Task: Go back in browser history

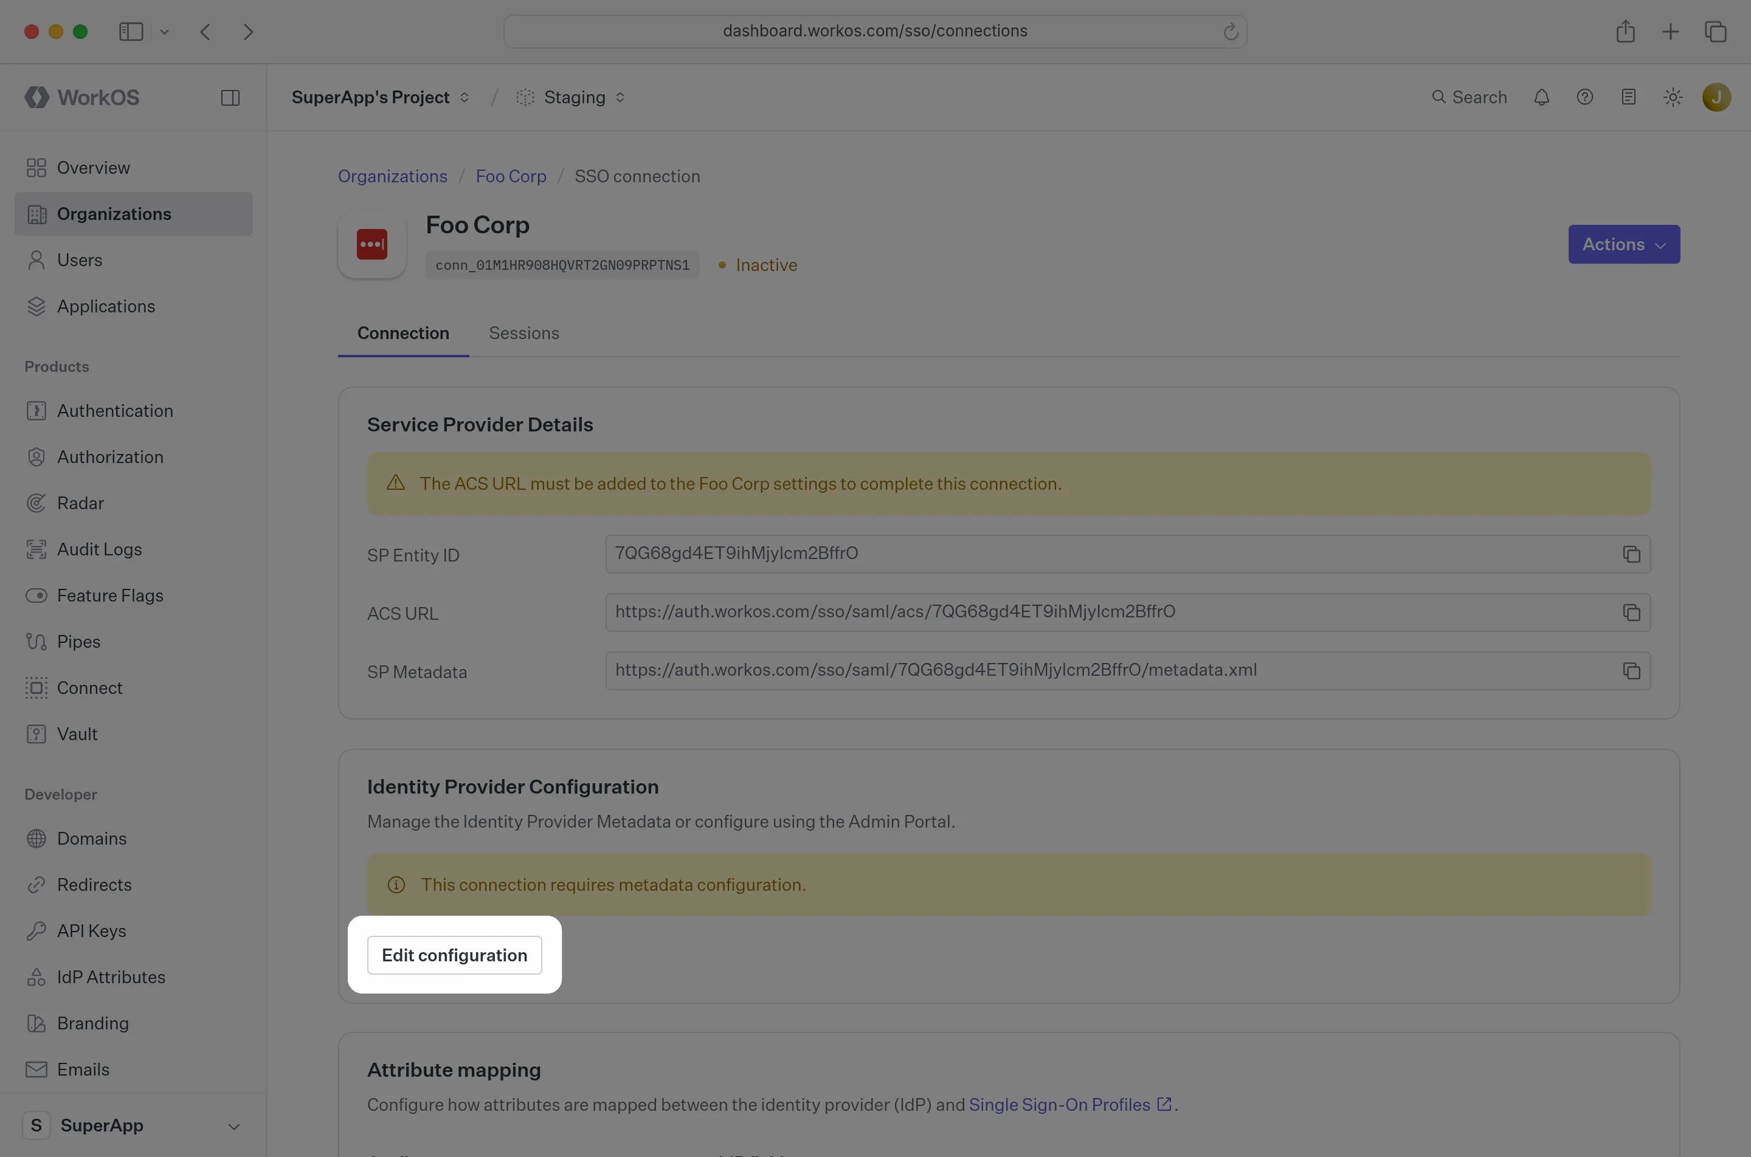Action: coord(205,32)
